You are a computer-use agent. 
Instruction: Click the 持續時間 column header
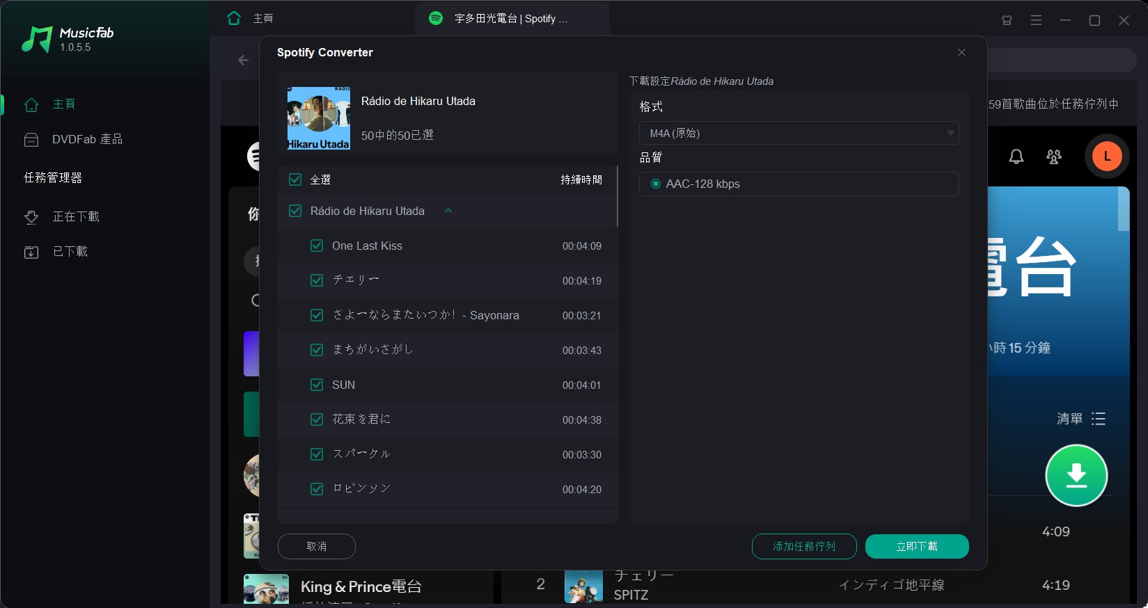click(581, 179)
